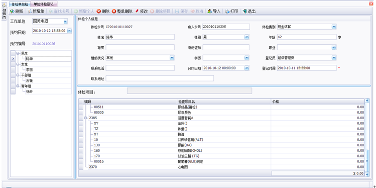Screen dimensions: 376x188
Task: Select 陈华 in the tree
Action: tap(48, 59)
